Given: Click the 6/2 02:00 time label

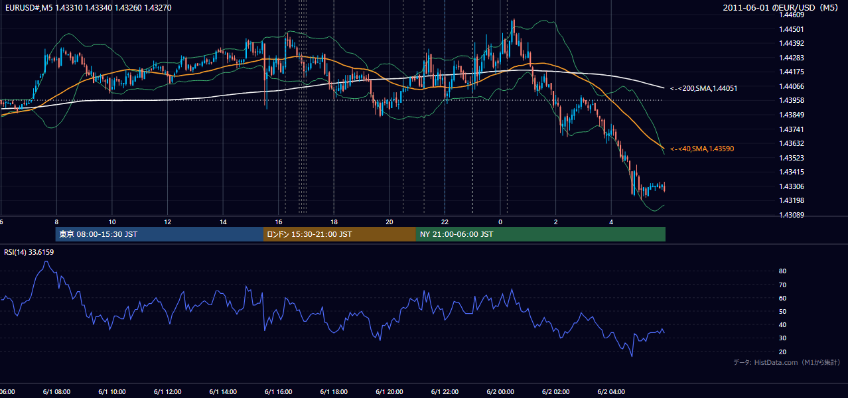Looking at the screenshot, I should 556,391.
